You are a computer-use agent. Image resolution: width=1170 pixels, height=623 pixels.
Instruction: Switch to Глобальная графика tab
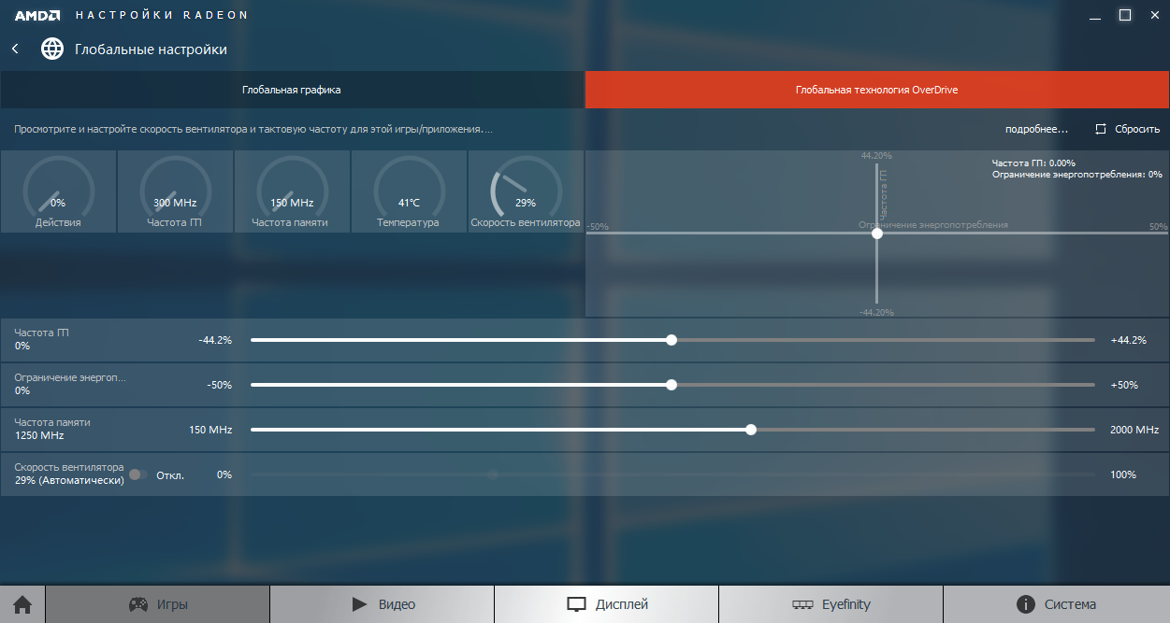coord(292,90)
